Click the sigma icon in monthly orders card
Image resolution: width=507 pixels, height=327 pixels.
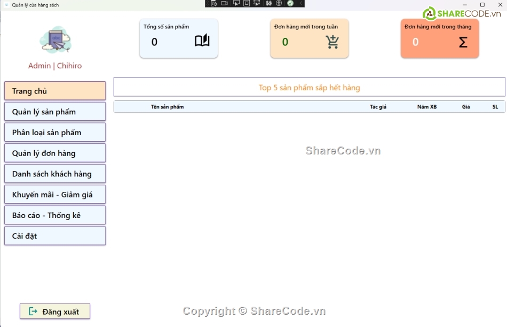click(x=463, y=42)
